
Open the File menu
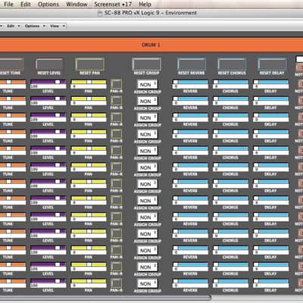[8, 4]
